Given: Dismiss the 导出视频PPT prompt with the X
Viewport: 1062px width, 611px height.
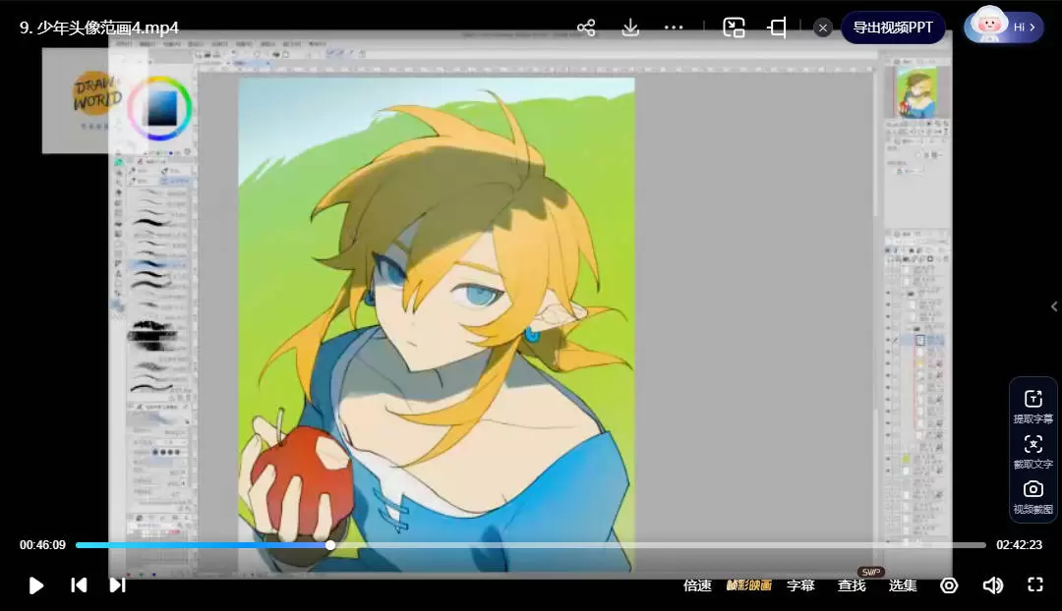Looking at the screenshot, I should pyautogui.click(x=823, y=28).
